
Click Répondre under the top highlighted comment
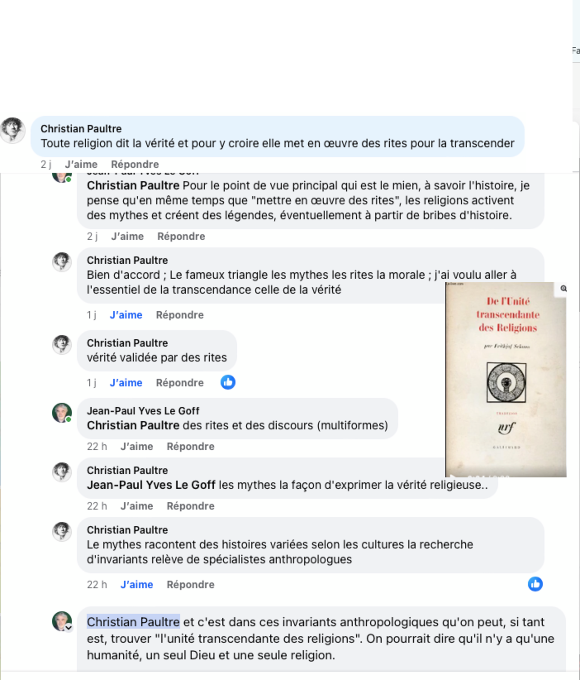pyautogui.click(x=135, y=164)
